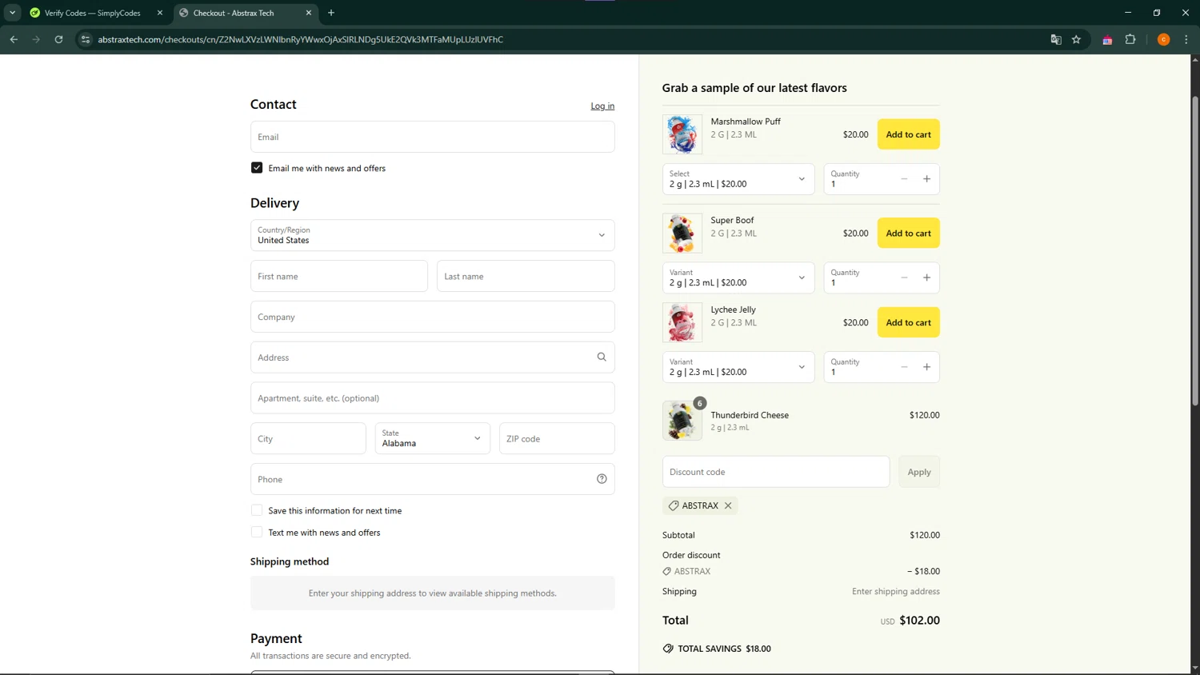Increase Super Boof quantity
This screenshot has height=675, width=1200.
click(926, 278)
